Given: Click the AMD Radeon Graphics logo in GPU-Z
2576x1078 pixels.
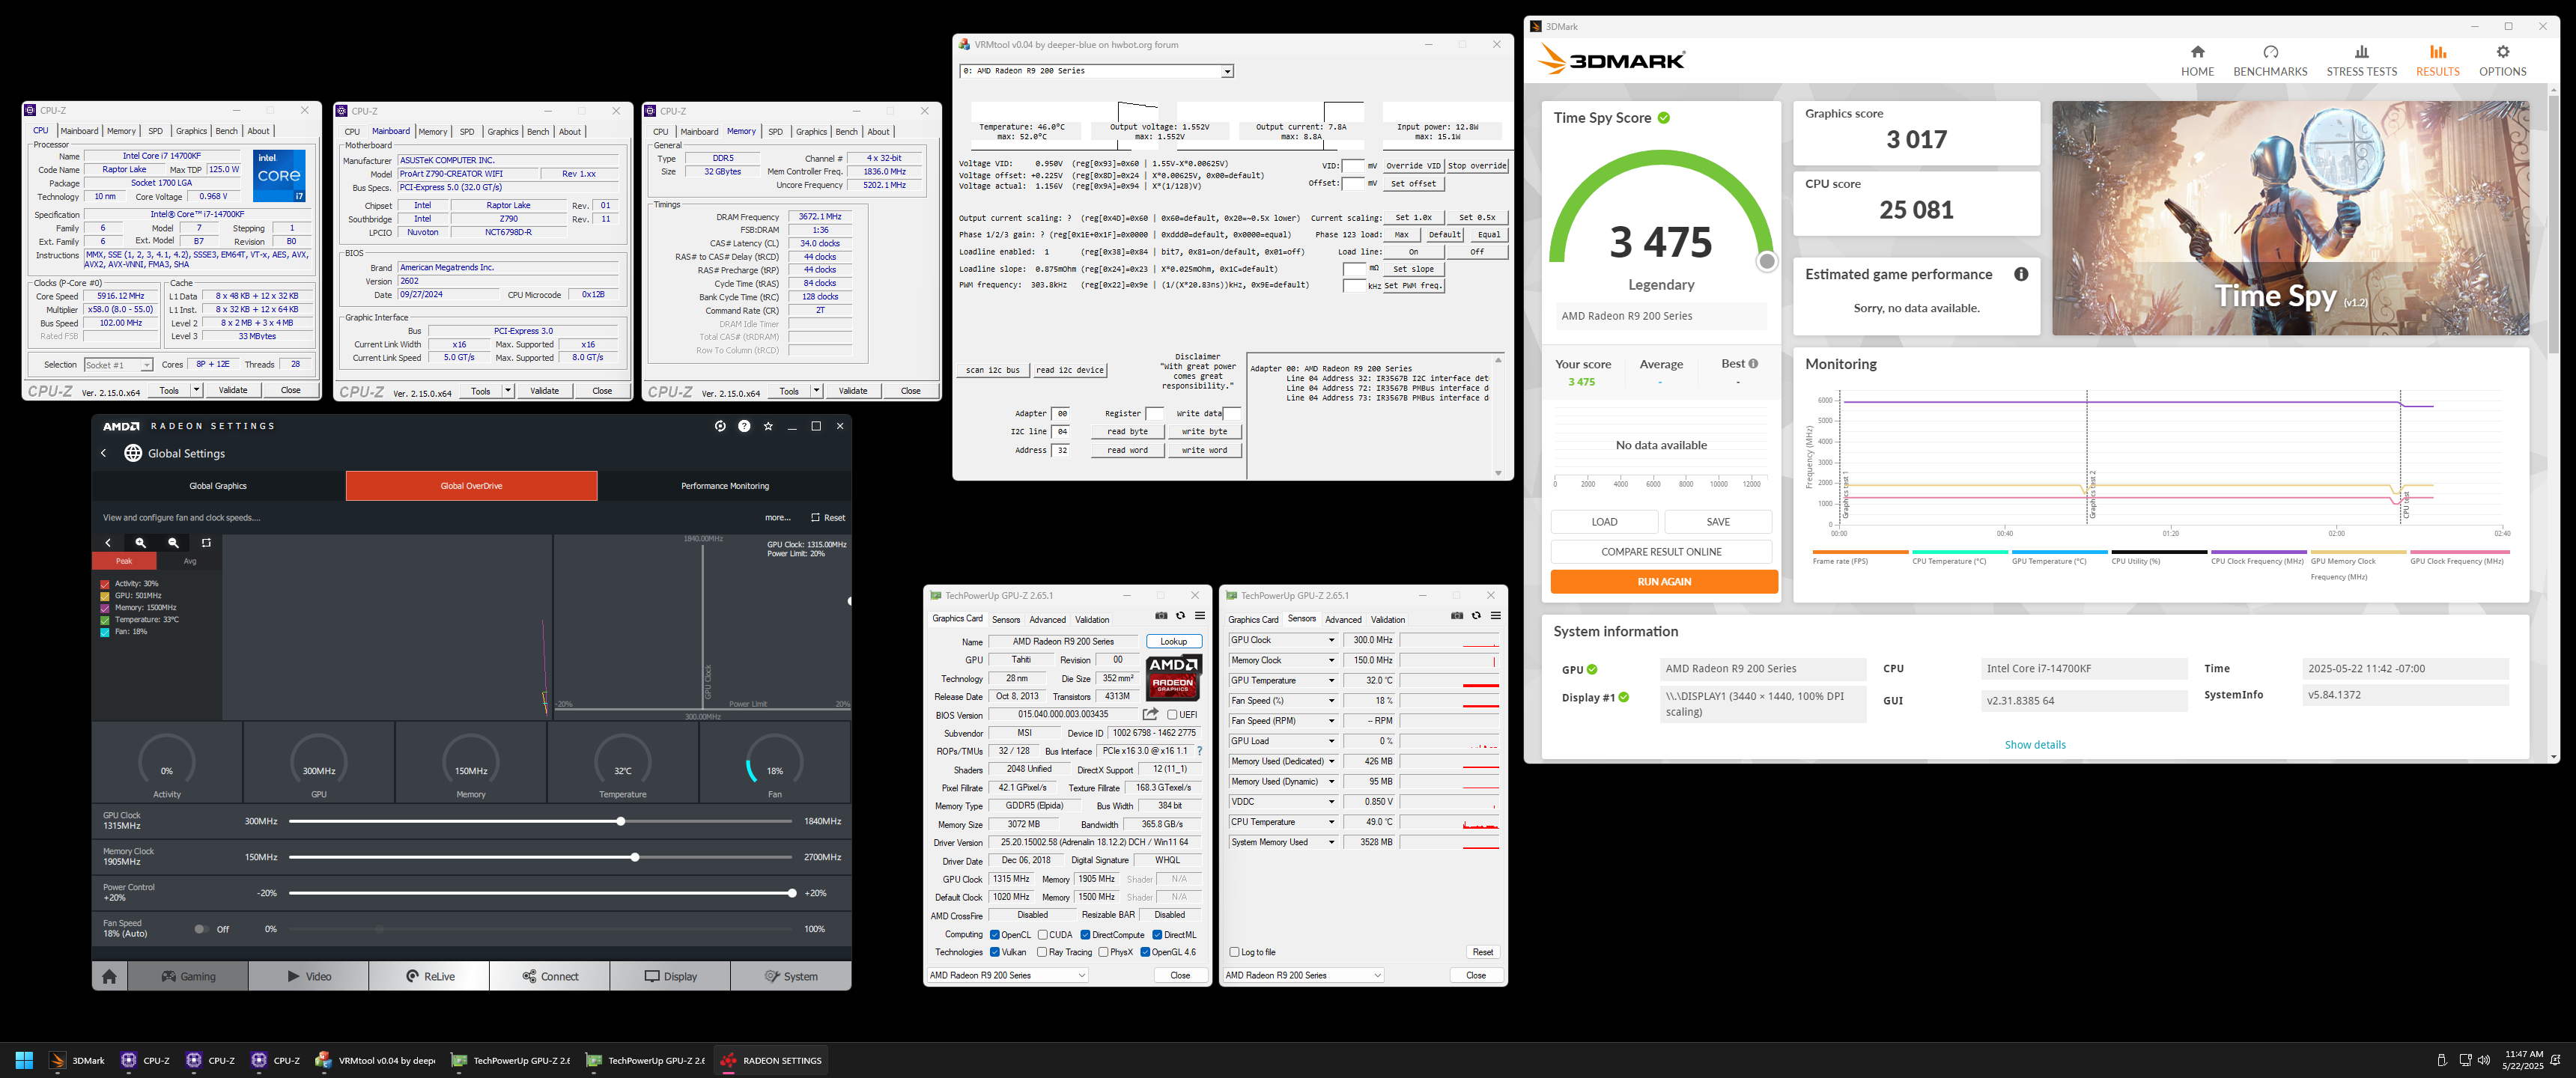Looking at the screenshot, I should tap(1173, 677).
